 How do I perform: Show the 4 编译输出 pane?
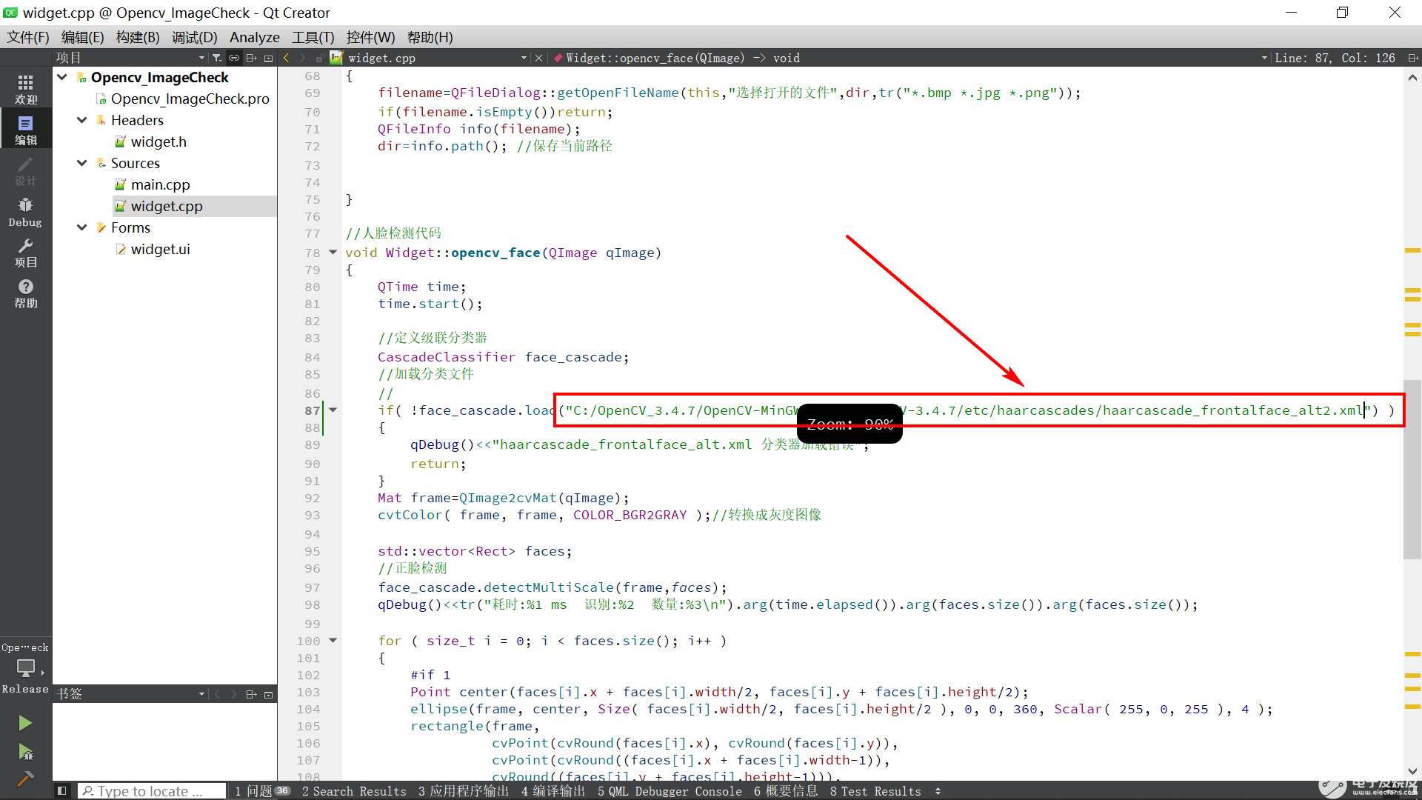[x=553, y=791]
